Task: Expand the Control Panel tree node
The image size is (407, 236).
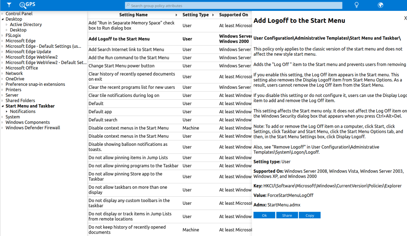Action: pyautogui.click(x=2, y=14)
